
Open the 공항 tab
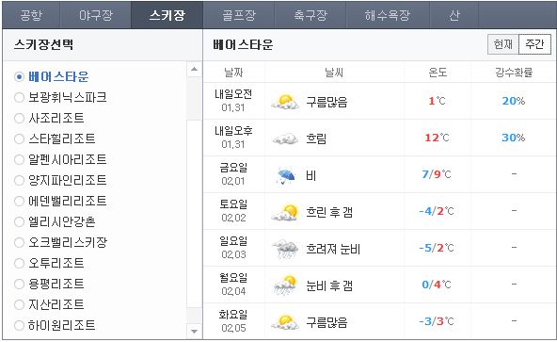[31, 15]
